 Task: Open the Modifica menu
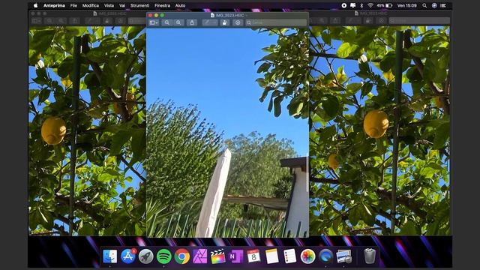click(x=91, y=5)
